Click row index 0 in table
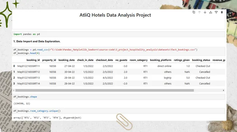This screenshot has height=132, width=237. click(x=14, y=66)
